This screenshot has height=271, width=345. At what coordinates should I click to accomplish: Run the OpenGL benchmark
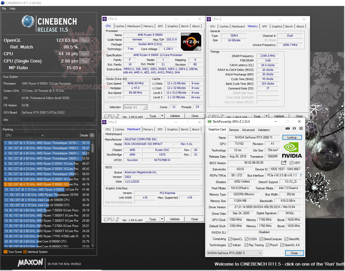(x=85, y=40)
